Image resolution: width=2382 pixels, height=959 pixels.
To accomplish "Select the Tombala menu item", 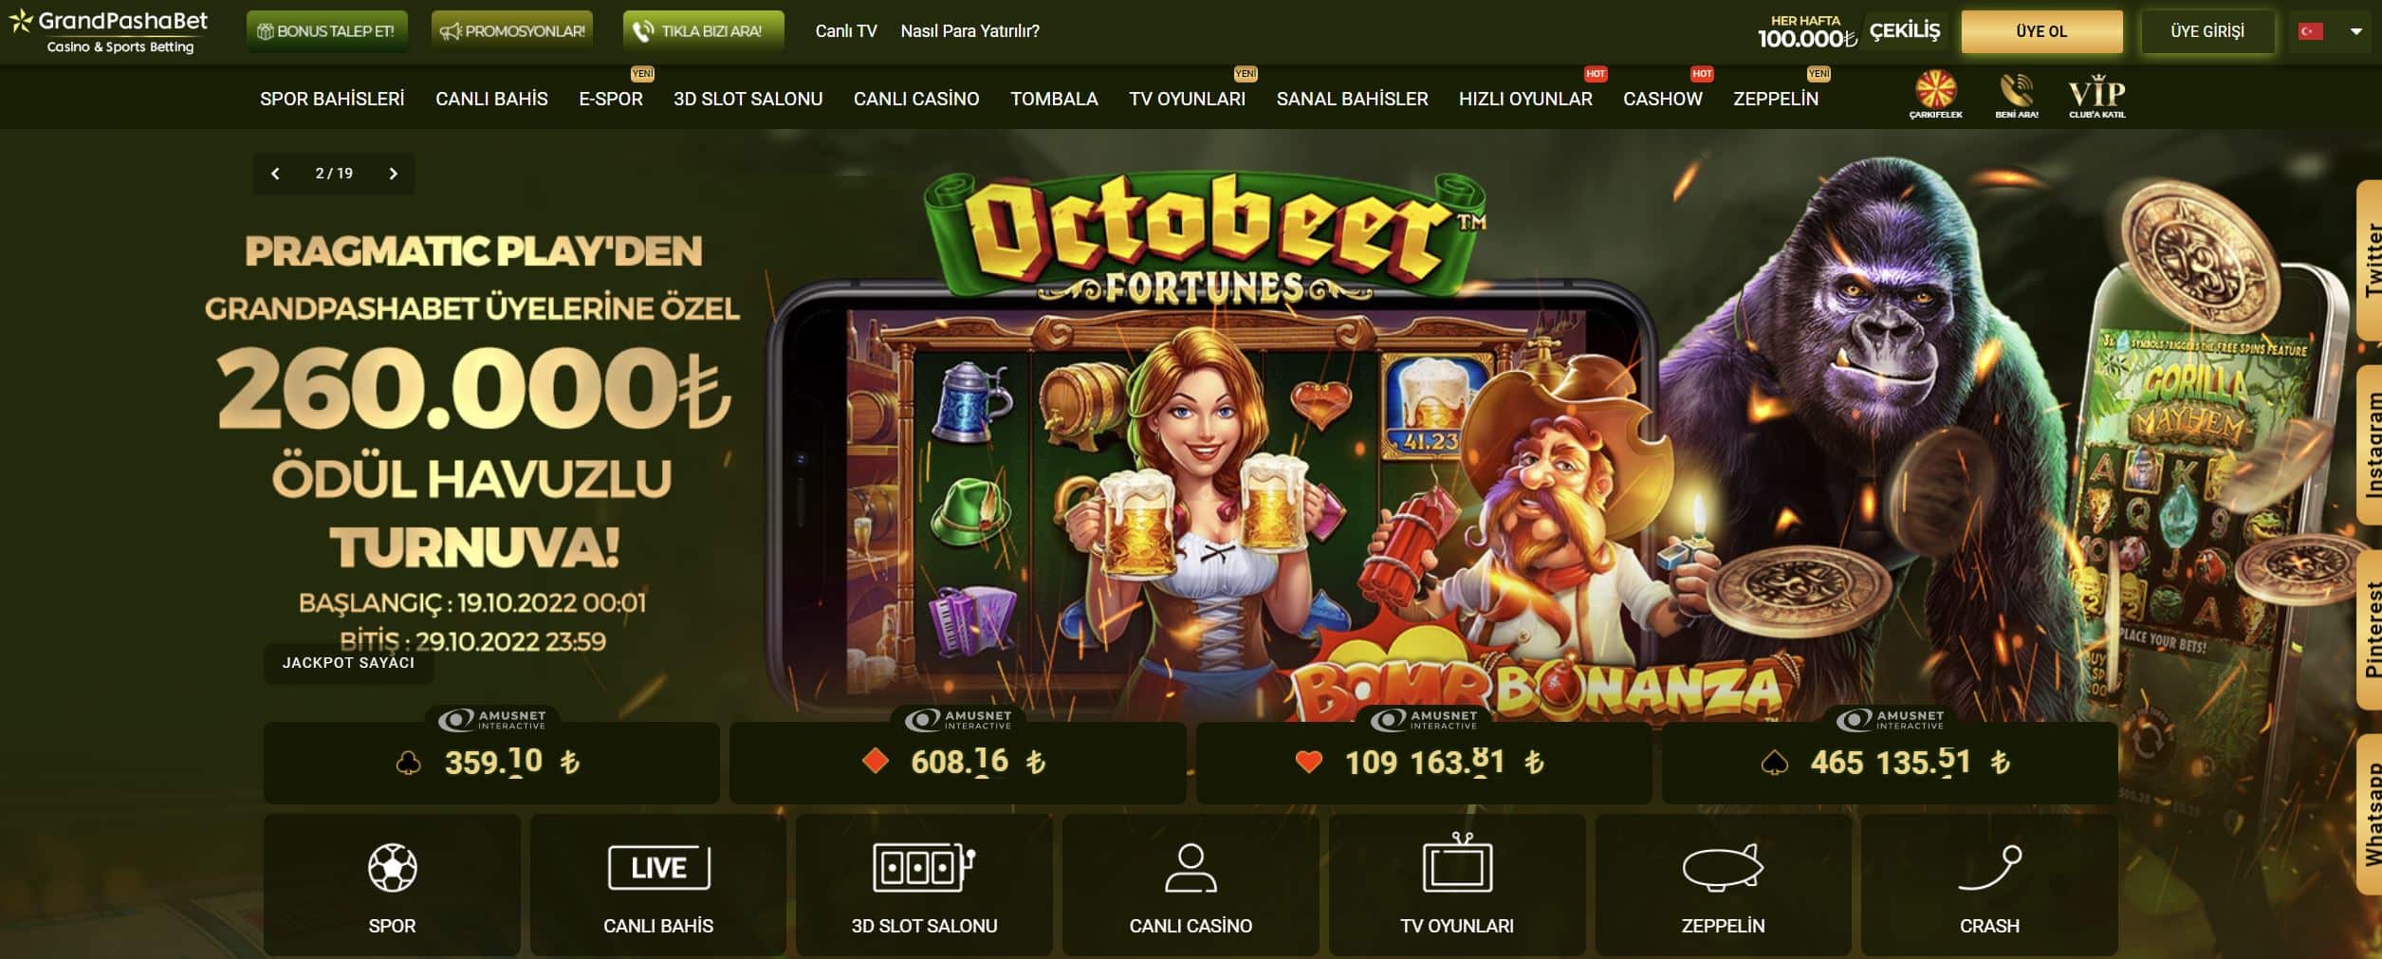I will [1054, 99].
